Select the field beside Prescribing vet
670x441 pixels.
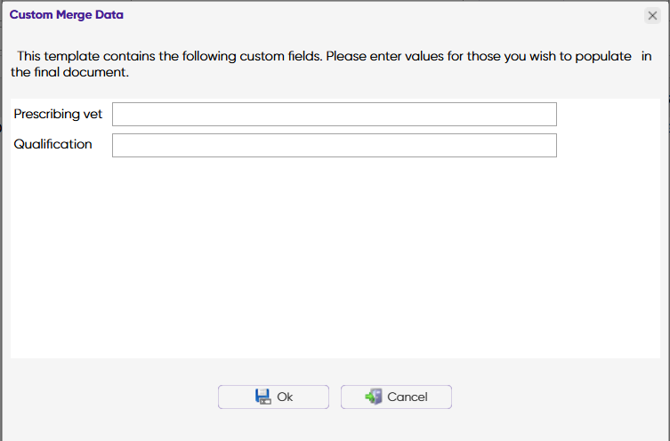[x=334, y=114]
